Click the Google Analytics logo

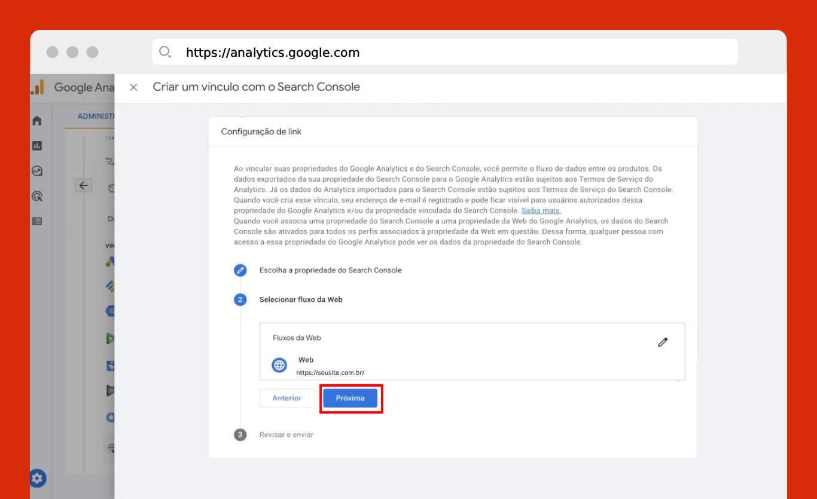point(38,87)
